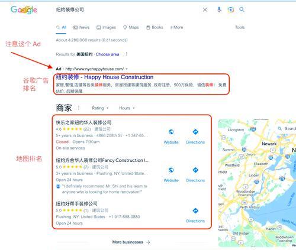Open Fancy Construction business listing
The width and height of the screenshot is (296, 250).
[102, 160]
